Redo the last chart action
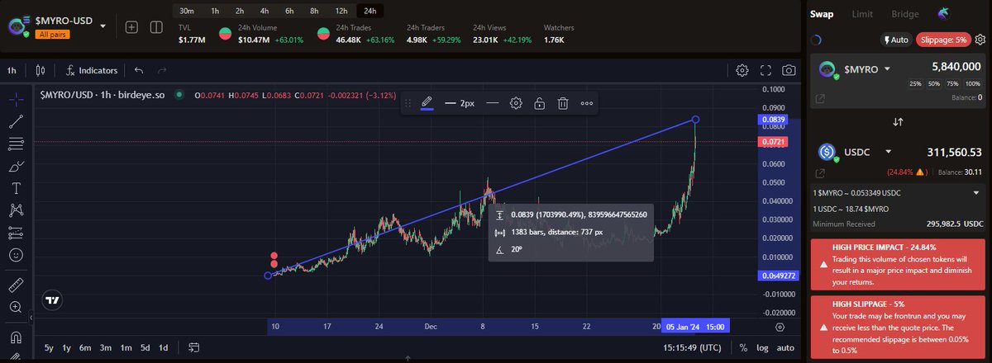 click(162, 71)
